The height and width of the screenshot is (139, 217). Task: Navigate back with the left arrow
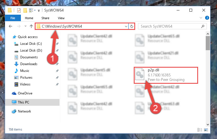tap(10, 26)
